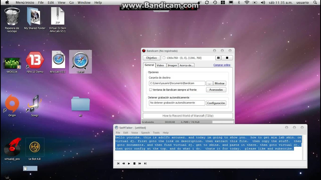Click the SwiftTalker text area vertical scrollbar
This screenshot has width=321, height=180.
304,147
